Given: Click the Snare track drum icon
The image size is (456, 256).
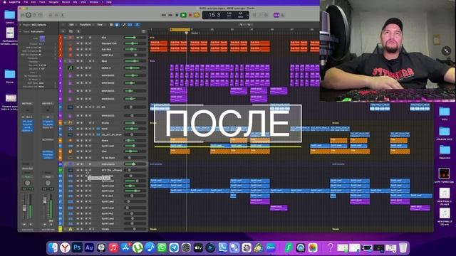Looking at the screenshot, I should coord(71,140).
